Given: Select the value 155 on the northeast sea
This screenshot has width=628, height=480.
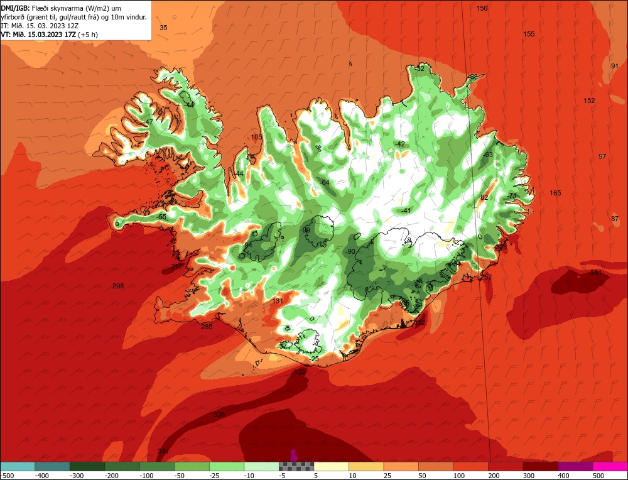Looking at the screenshot, I should coord(529,34).
